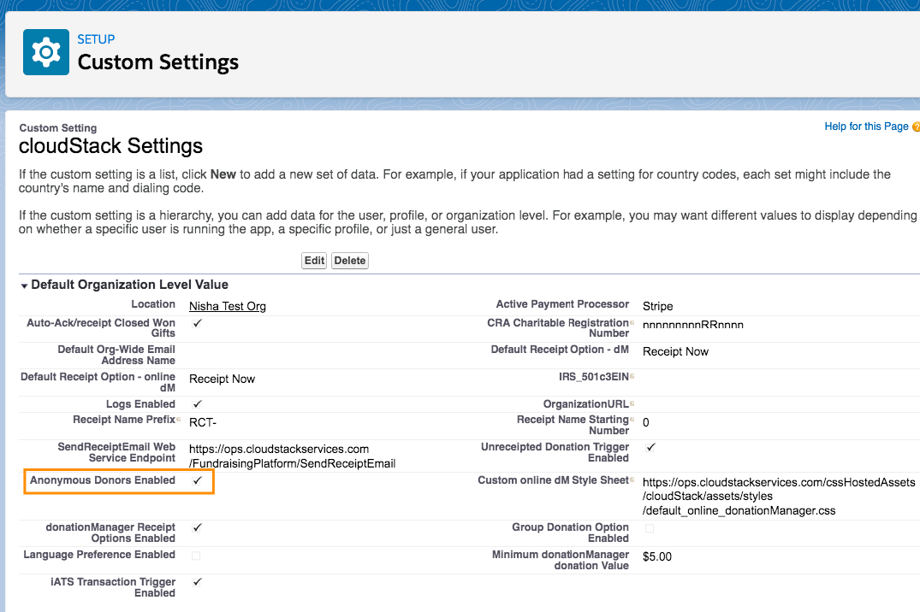Open the Help for this Page link
920x612 pixels.
[866, 127]
